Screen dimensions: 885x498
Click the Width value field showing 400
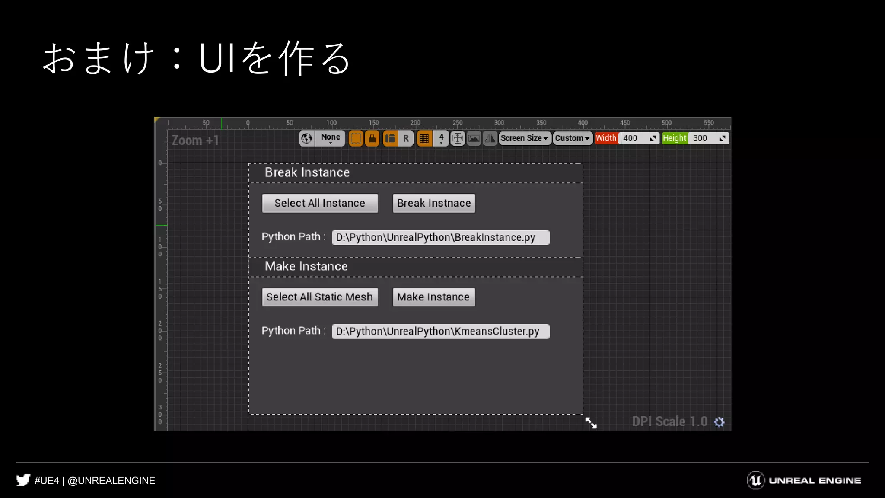(639, 138)
